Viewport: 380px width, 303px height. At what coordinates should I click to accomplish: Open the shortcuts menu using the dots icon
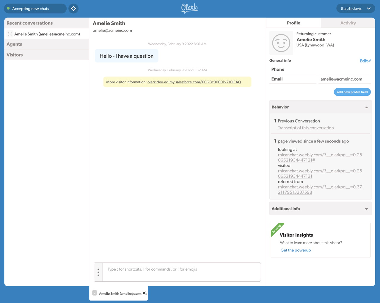(x=98, y=271)
